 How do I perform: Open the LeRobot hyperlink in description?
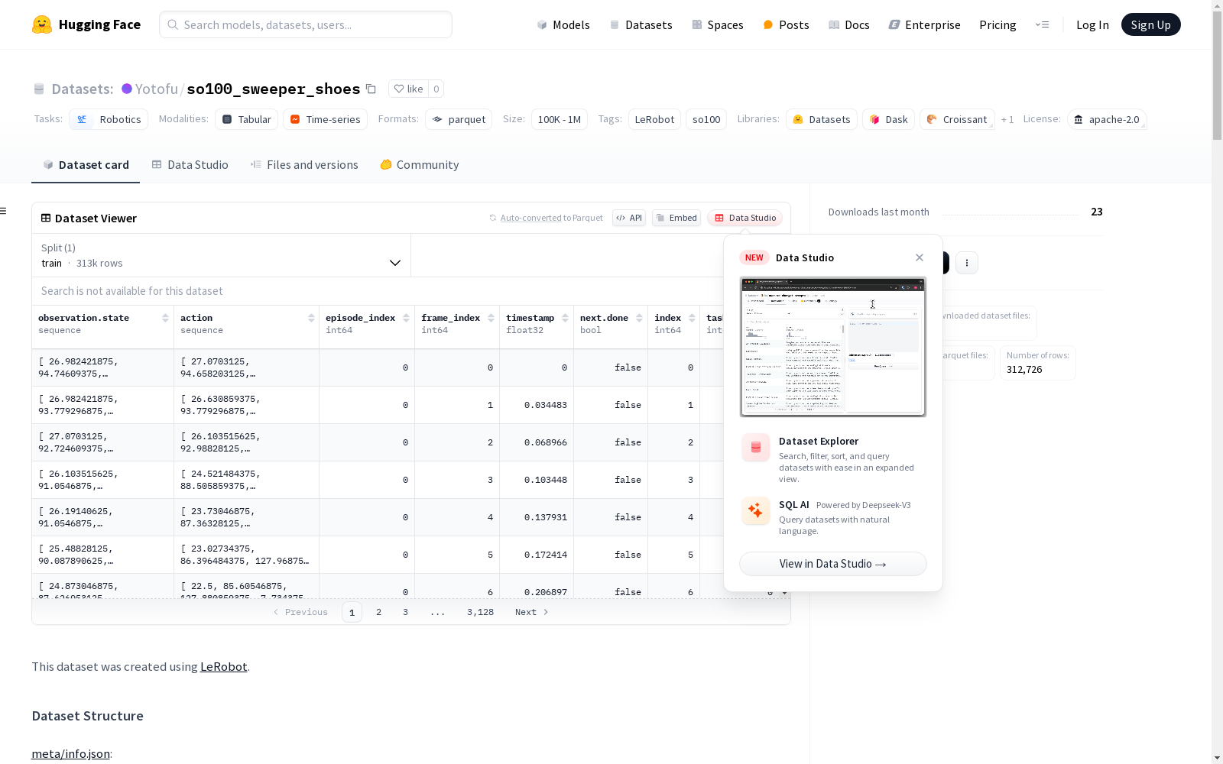point(223,666)
